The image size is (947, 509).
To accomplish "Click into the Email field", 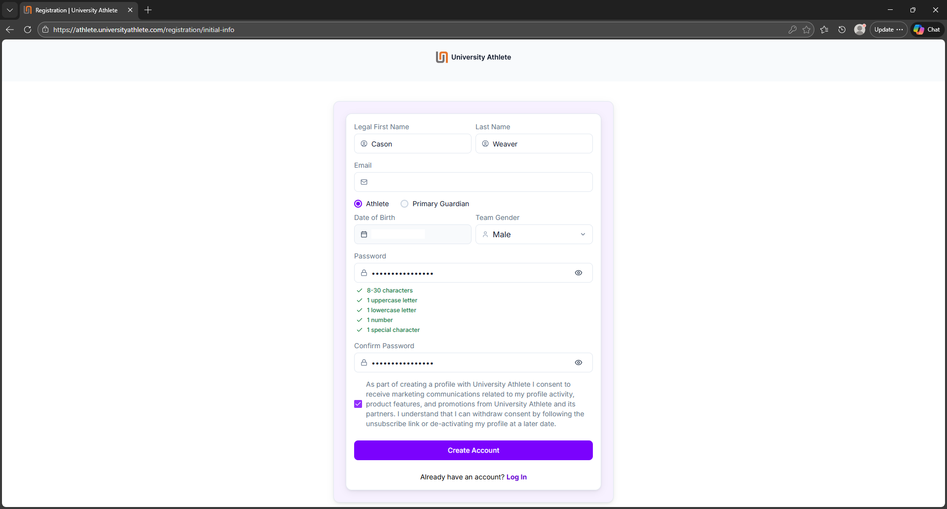I will [473, 182].
